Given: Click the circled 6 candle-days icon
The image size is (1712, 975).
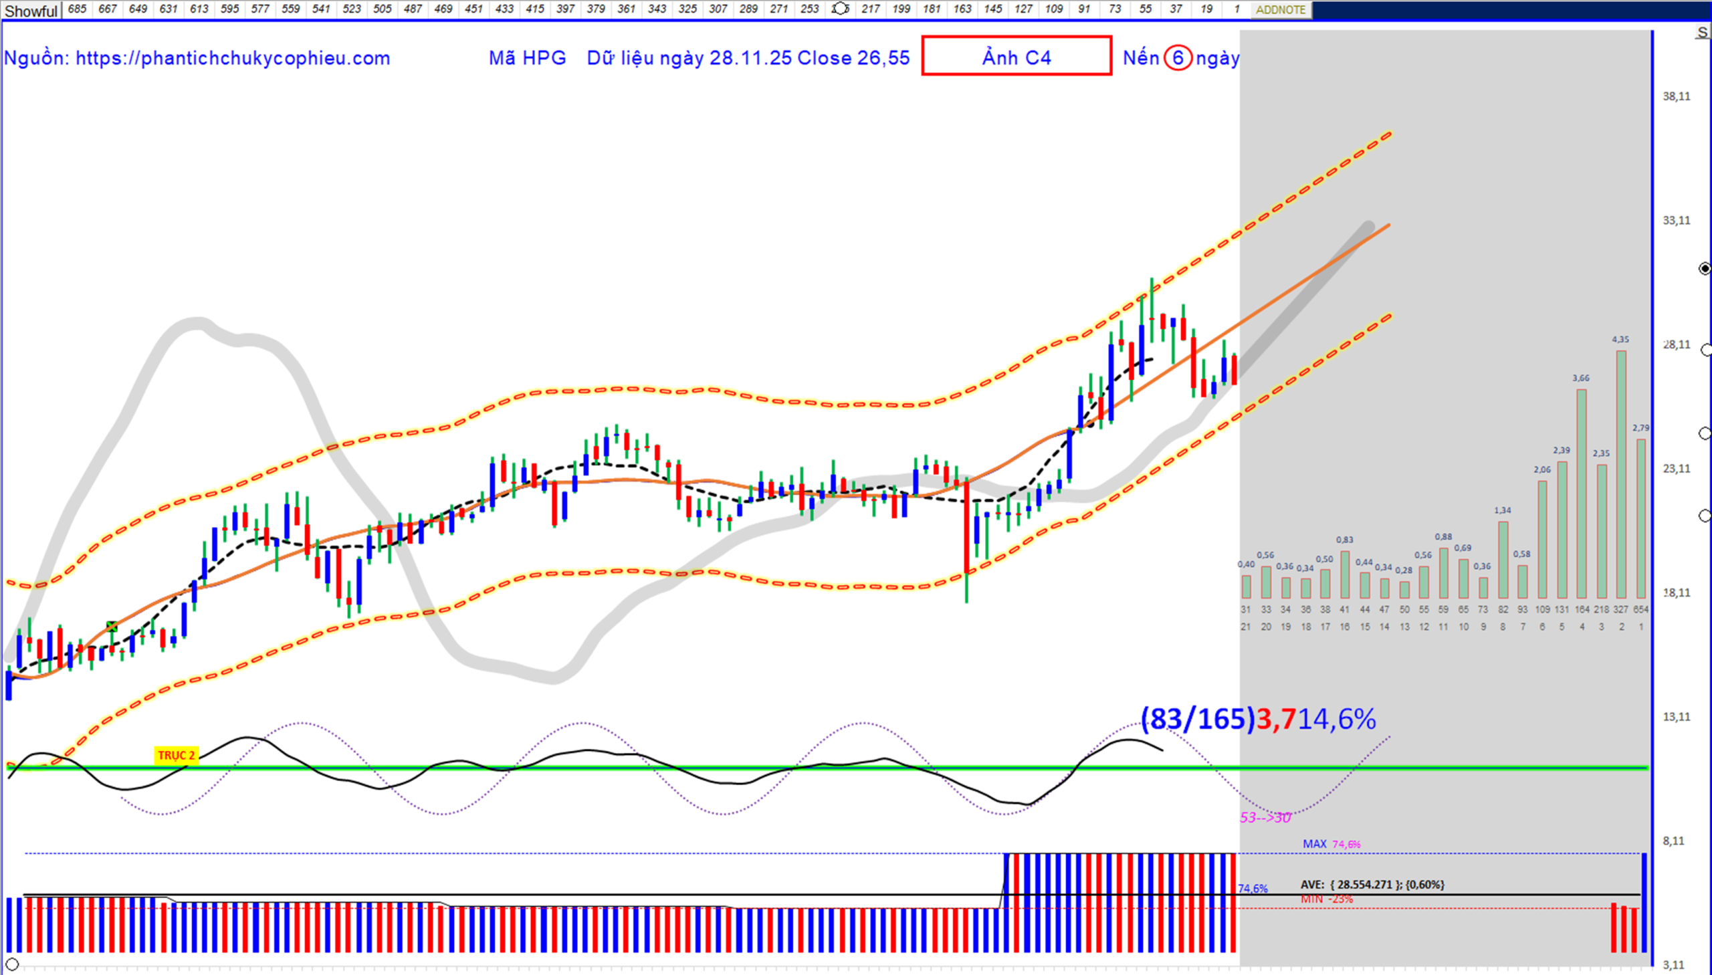Looking at the screenshot, I should pos(1177,58).
